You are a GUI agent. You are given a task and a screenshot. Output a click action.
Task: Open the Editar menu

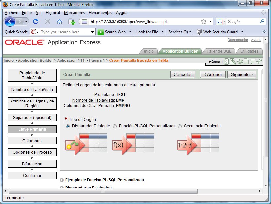27,13
